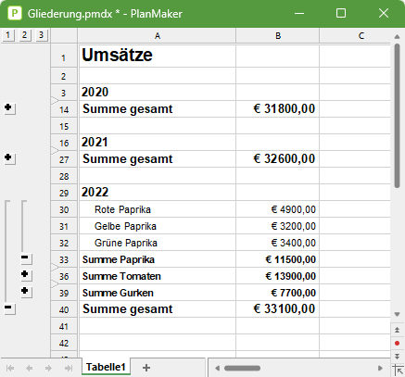This screenshot has height=377, width=405.
Task: Expand the 2021 group at row 27
Action: [9, 158]
